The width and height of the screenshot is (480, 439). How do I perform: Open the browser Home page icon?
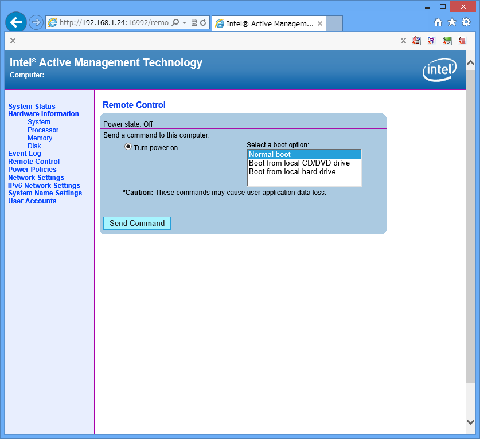438,22
